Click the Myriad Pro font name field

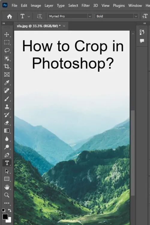tap(68, 16)
